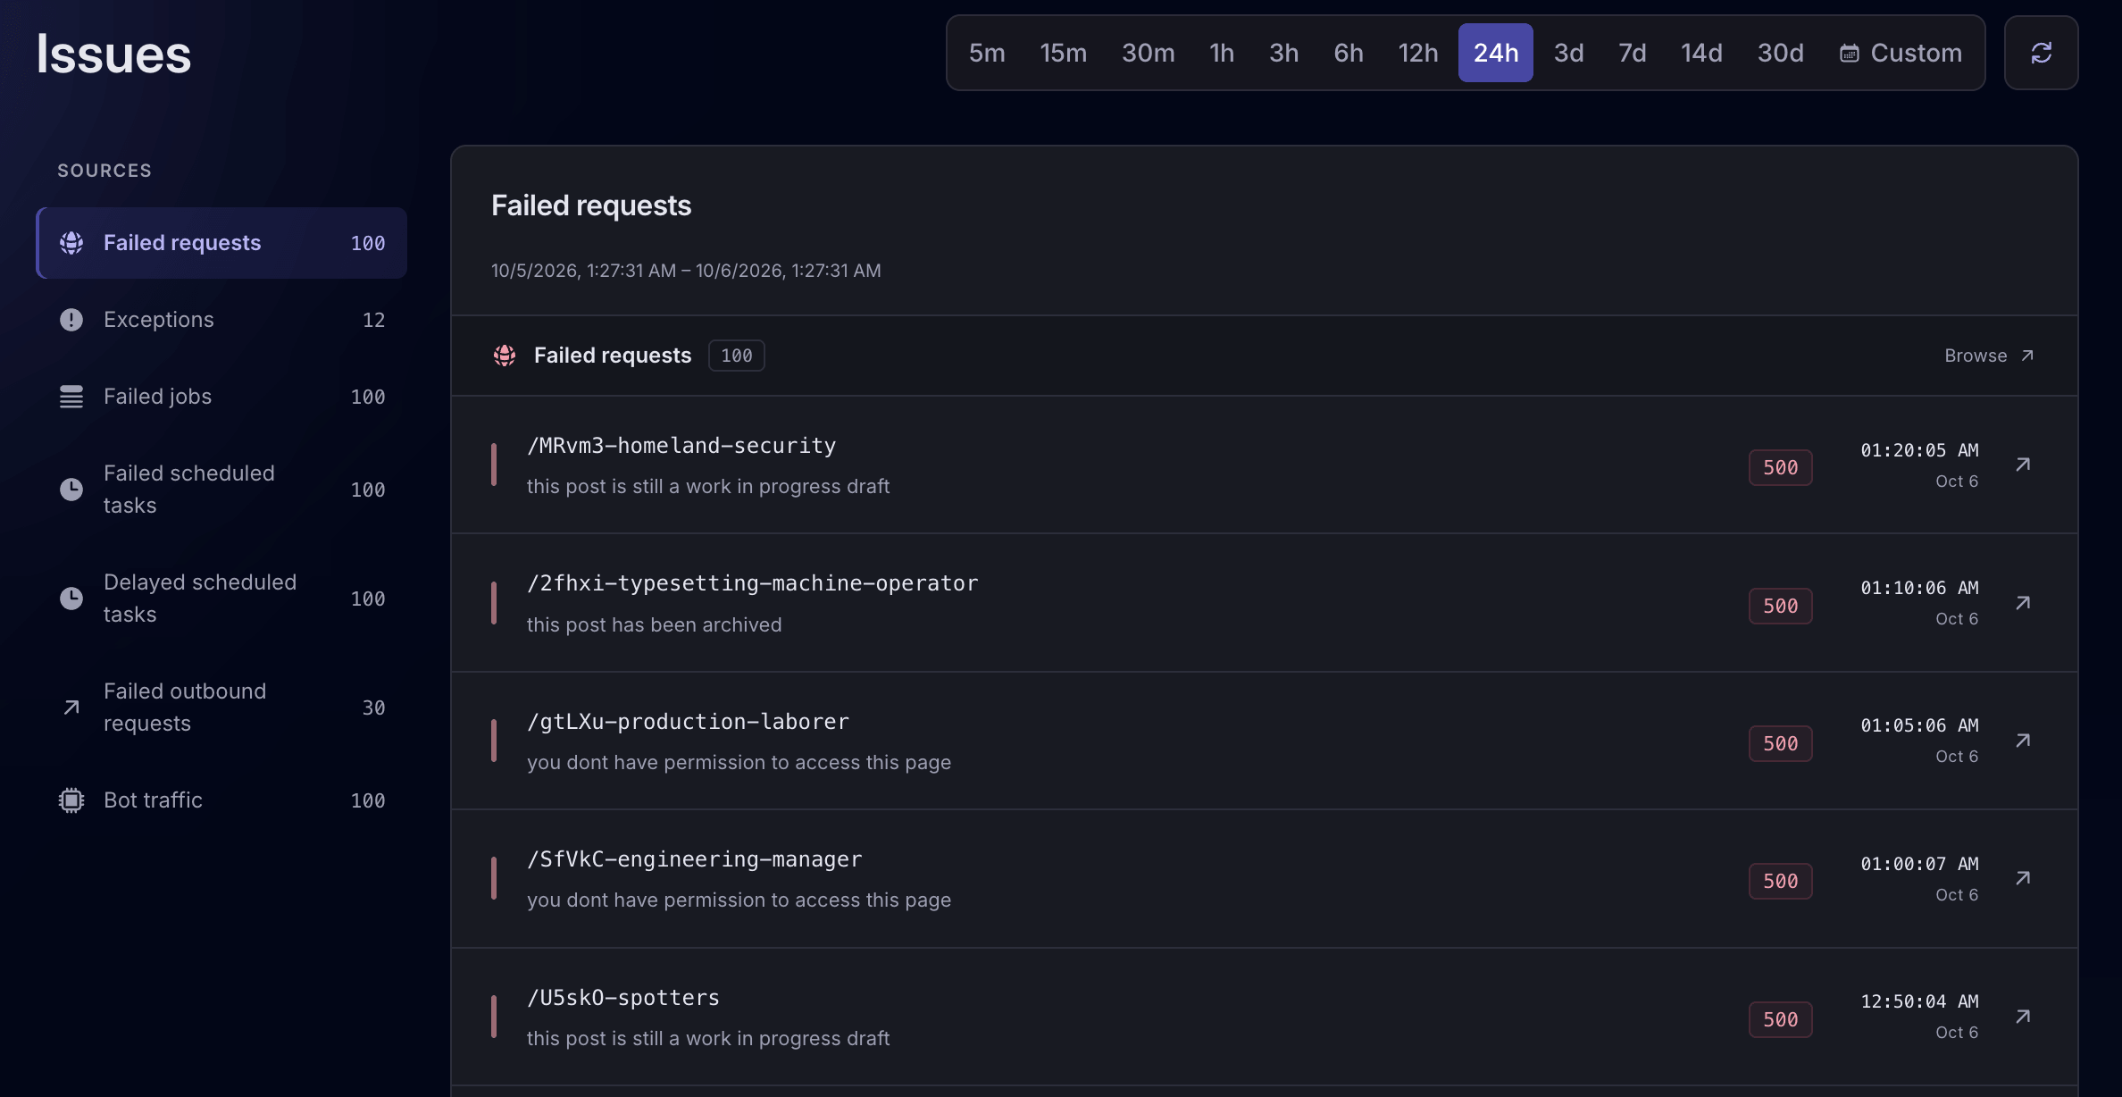Select the 6h time range

pyautogui.click(x=1348, y=53)
